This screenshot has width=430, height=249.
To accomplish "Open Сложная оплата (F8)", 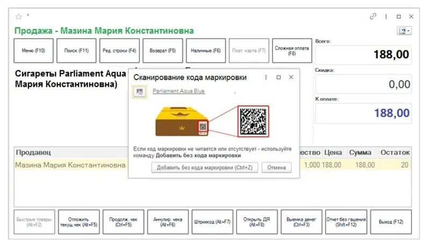I will pos(292,50).
